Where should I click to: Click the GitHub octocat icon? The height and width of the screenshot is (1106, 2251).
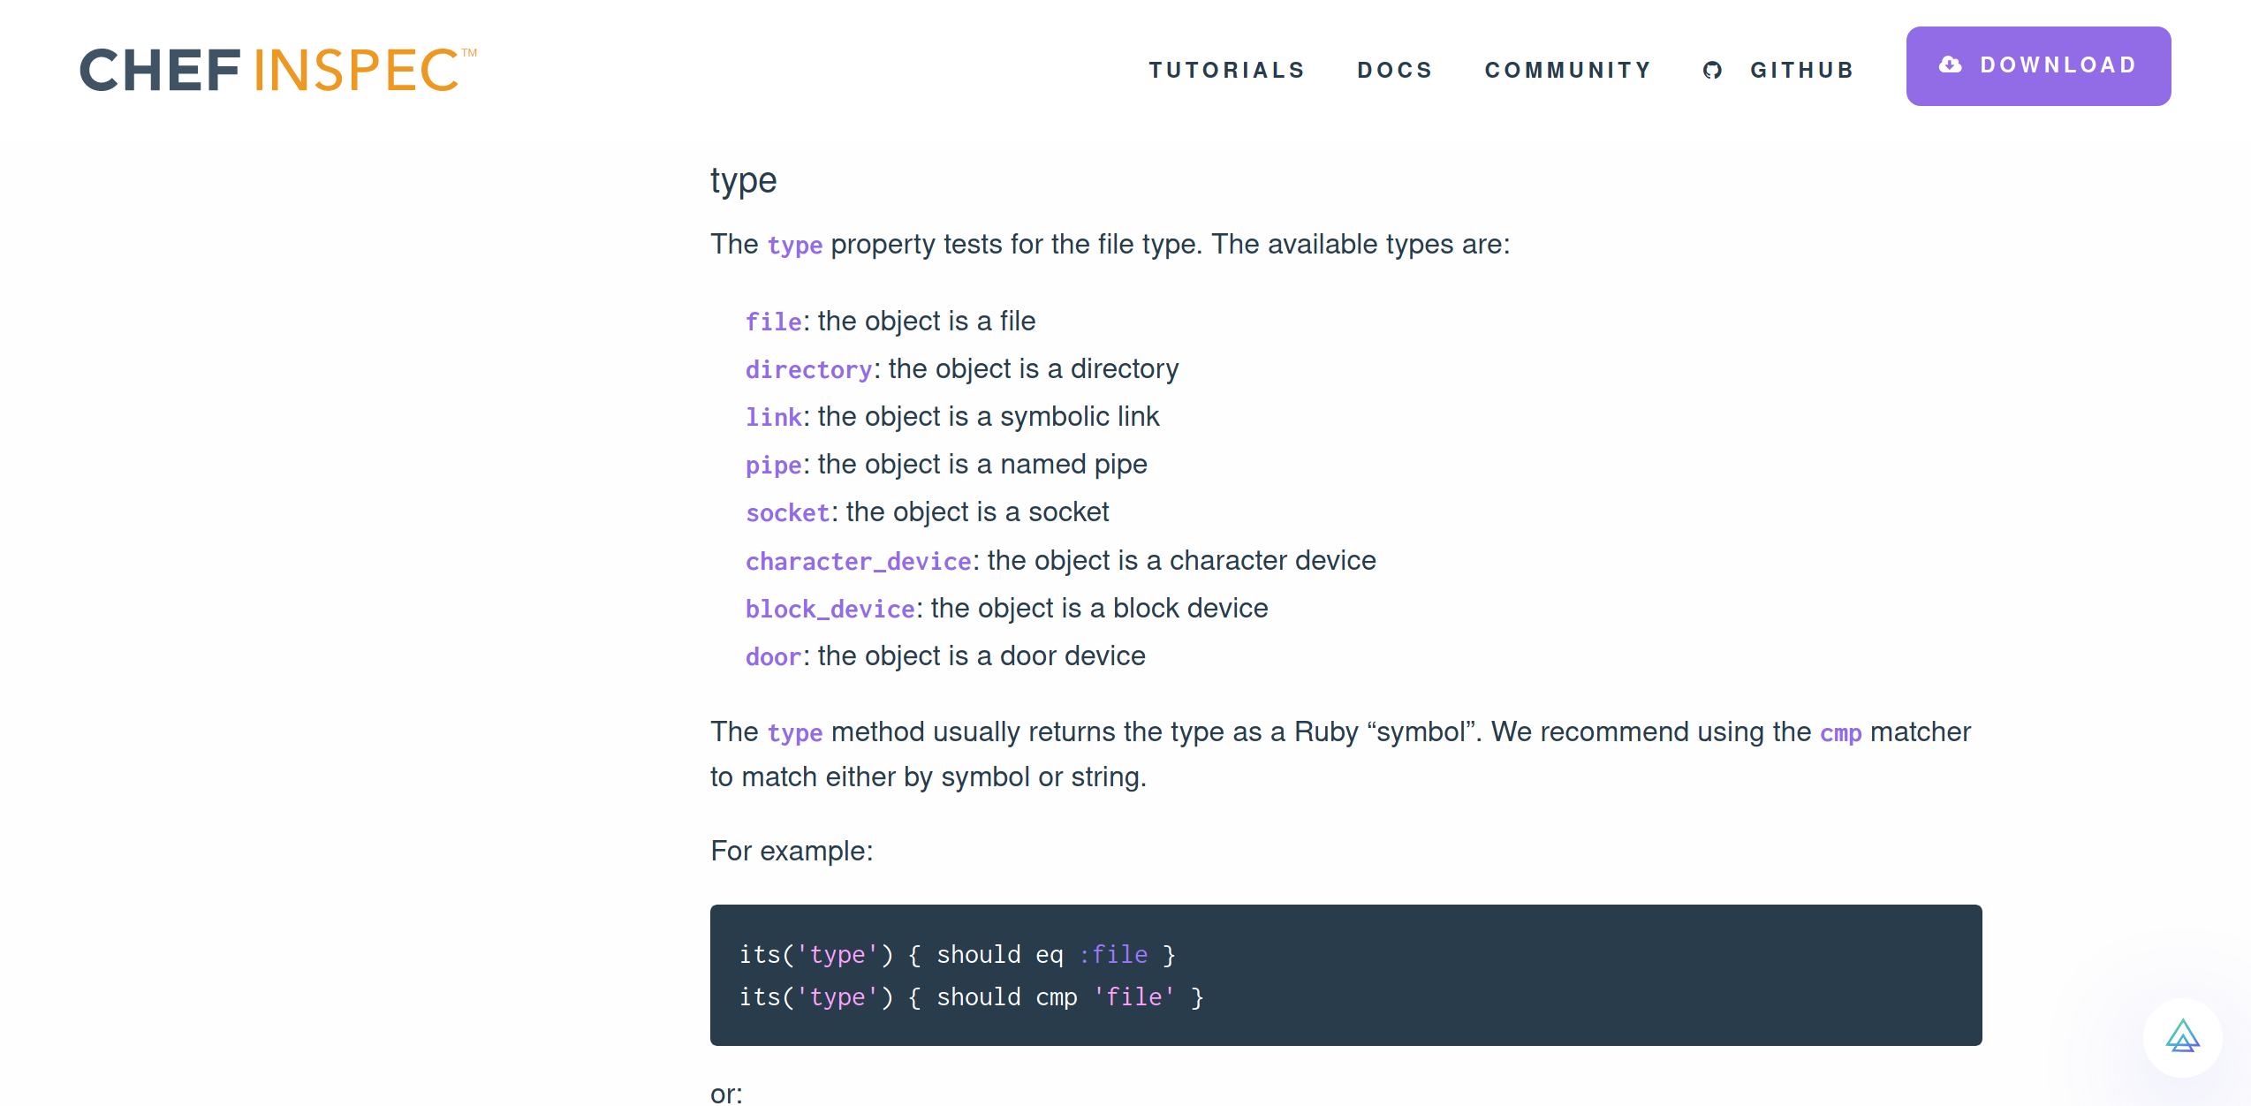pos(1713,70)
